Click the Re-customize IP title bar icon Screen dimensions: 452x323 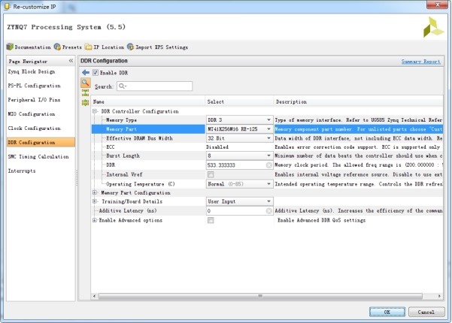click(x=7, y=6)
